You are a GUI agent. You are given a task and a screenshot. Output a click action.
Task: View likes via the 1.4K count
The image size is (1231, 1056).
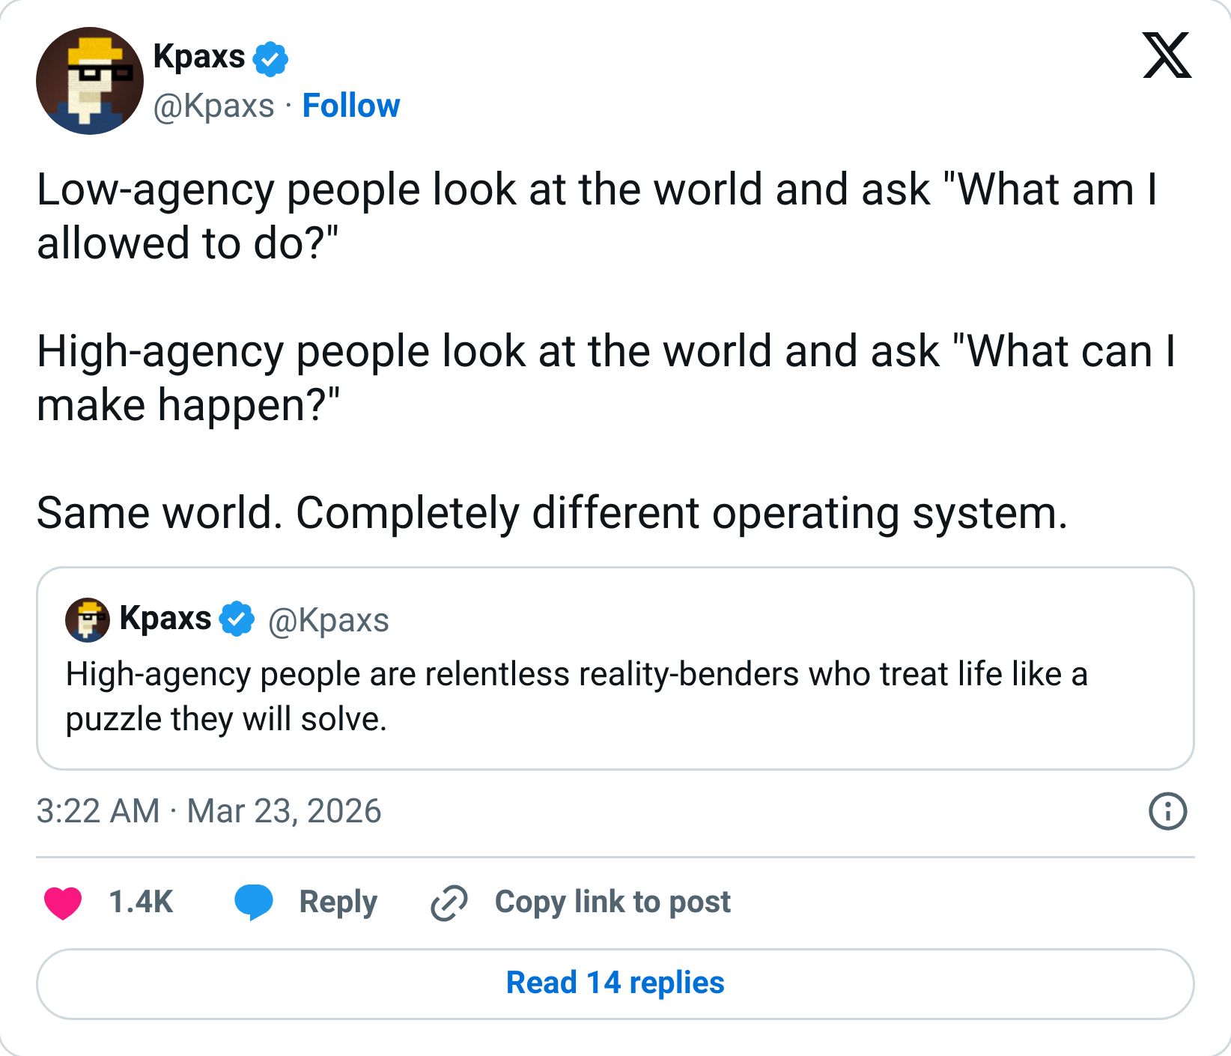(139, 902)
